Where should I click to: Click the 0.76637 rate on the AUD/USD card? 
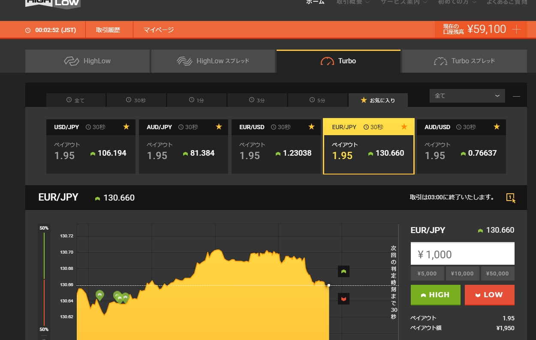pyautogui.click(x=482, y=153)
